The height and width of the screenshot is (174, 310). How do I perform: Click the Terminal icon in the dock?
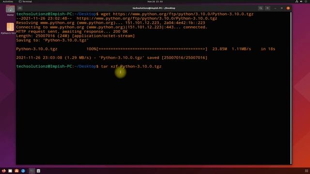pyautogui.click(x=32, y=171)
